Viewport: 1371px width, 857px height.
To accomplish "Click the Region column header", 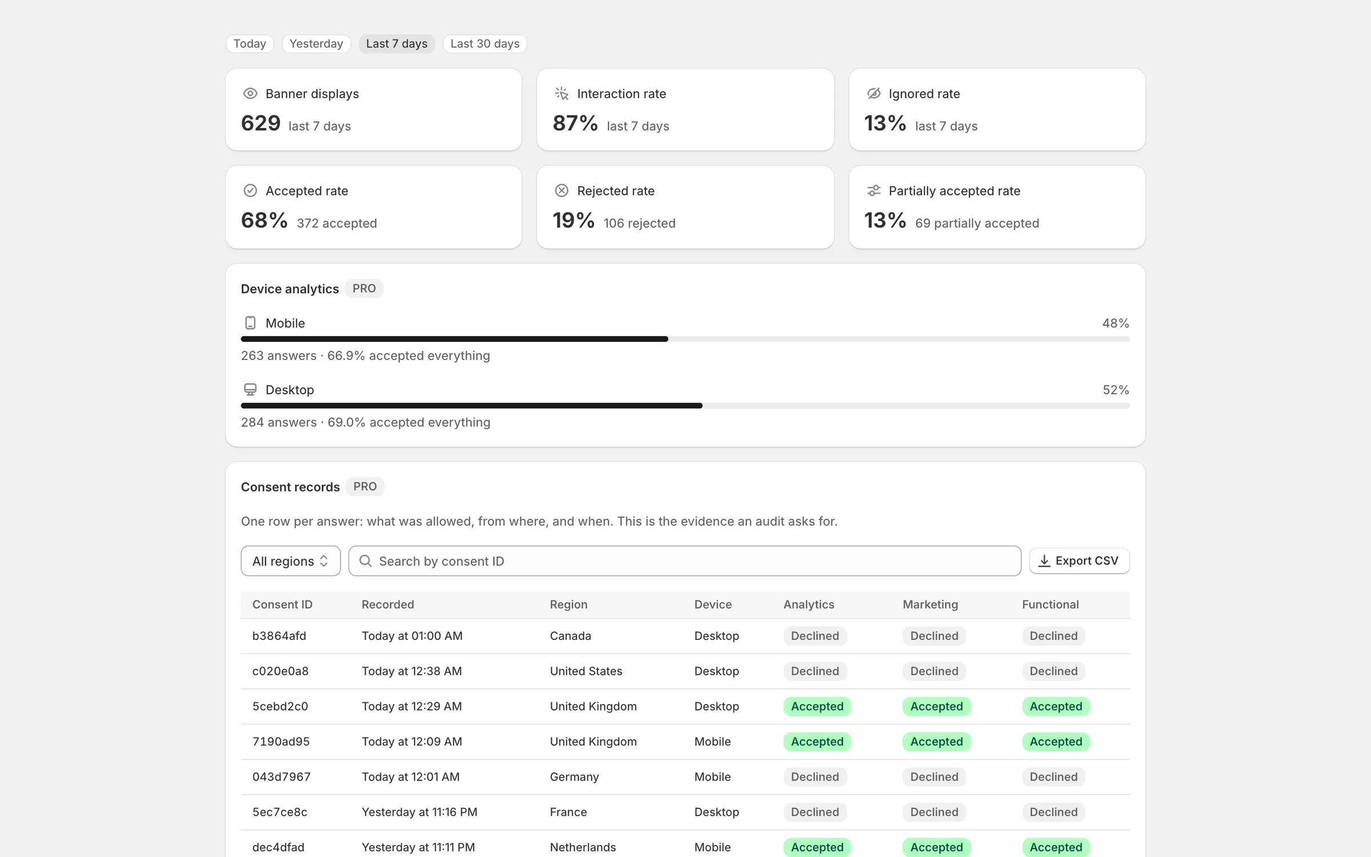I will click(x=568, y=604).
